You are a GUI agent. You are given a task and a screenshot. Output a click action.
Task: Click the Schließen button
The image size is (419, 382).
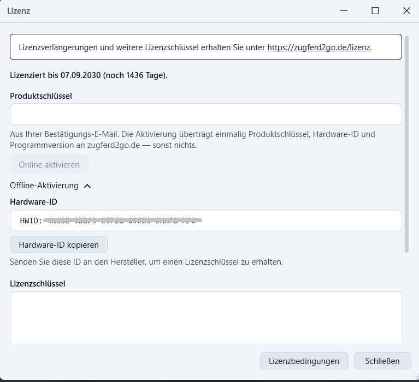click(382, 361)
